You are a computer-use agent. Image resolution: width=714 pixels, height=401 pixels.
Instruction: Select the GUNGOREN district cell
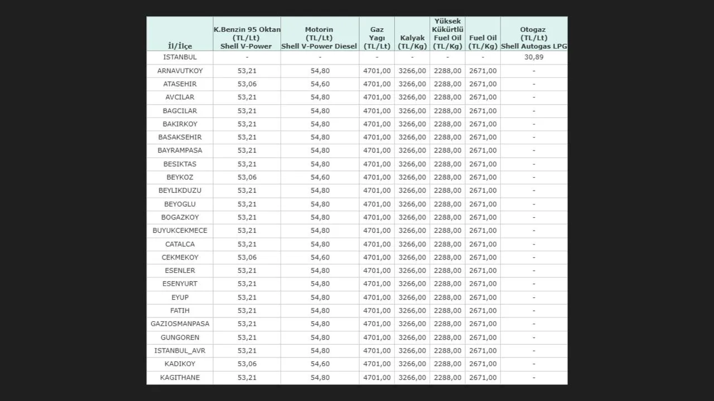click(x=180, y=337)
